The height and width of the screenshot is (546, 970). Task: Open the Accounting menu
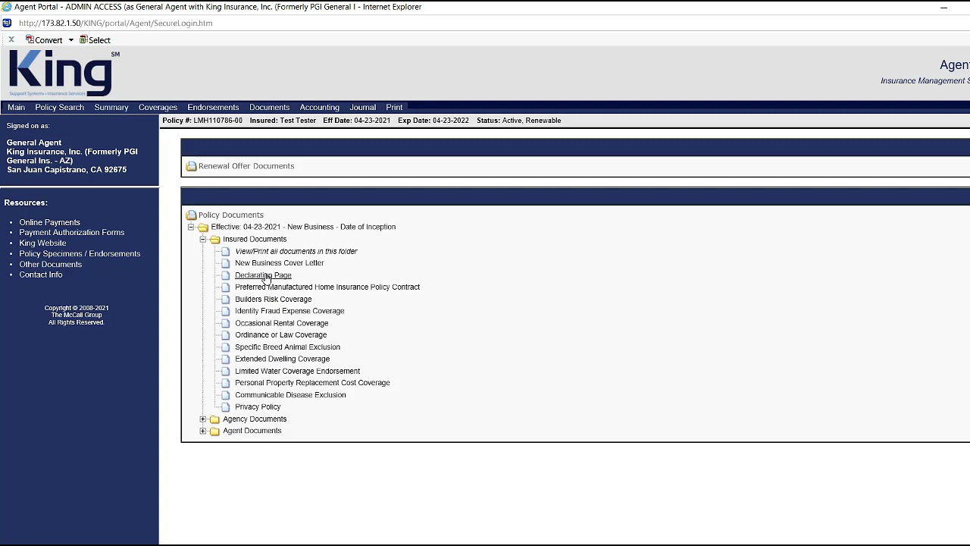[319, 107]
